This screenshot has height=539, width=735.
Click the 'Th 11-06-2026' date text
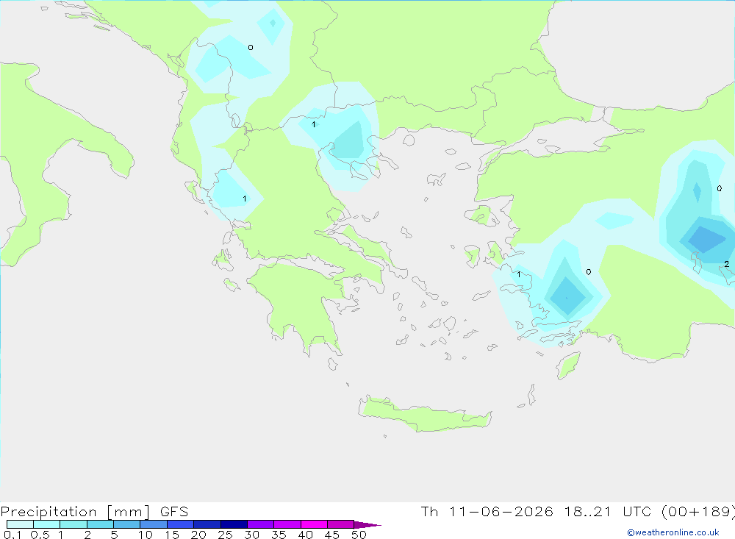tap(487, 511)
